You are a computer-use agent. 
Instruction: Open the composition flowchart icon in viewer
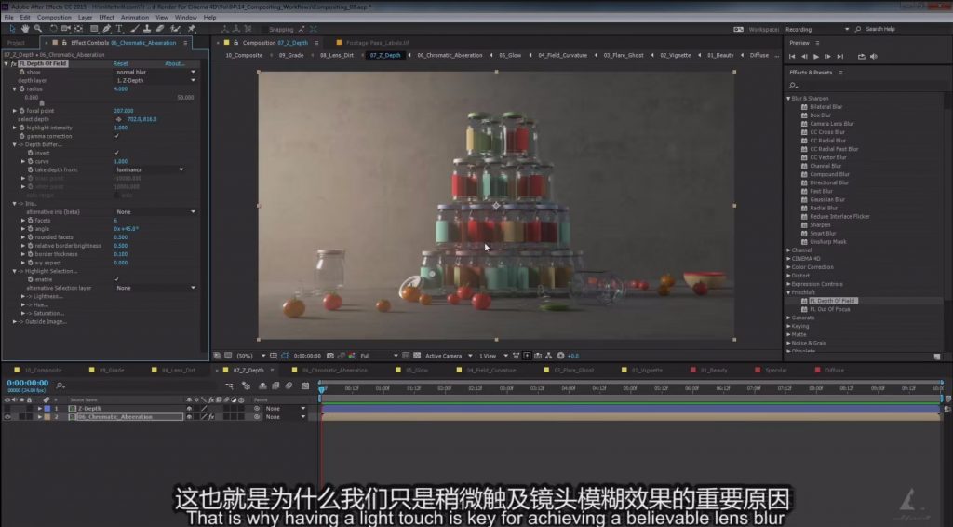(x=548, y=356)
